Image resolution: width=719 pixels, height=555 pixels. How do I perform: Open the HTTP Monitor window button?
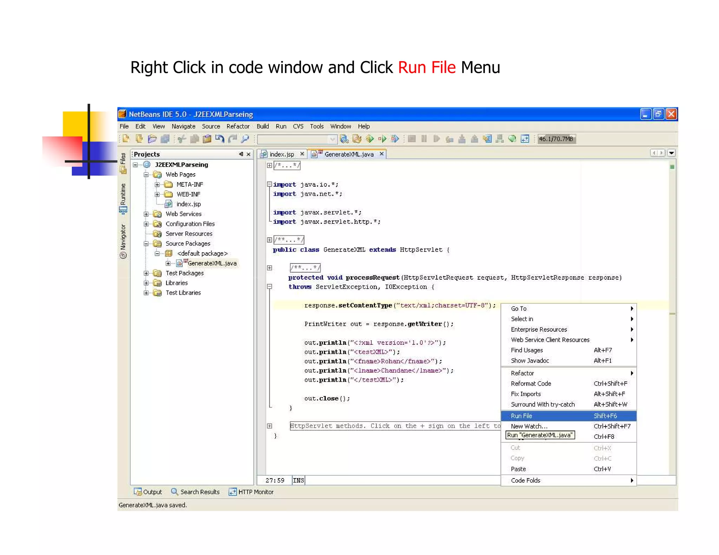coord(251,492)
